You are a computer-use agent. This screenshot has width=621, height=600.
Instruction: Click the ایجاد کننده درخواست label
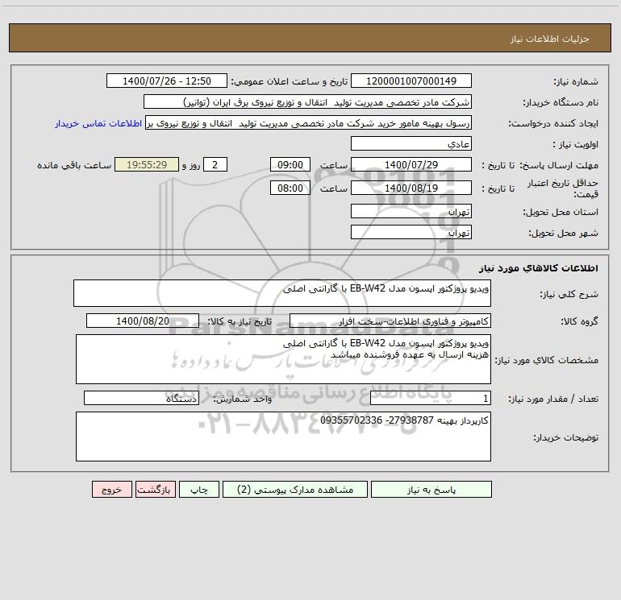(x=553, y=123)
